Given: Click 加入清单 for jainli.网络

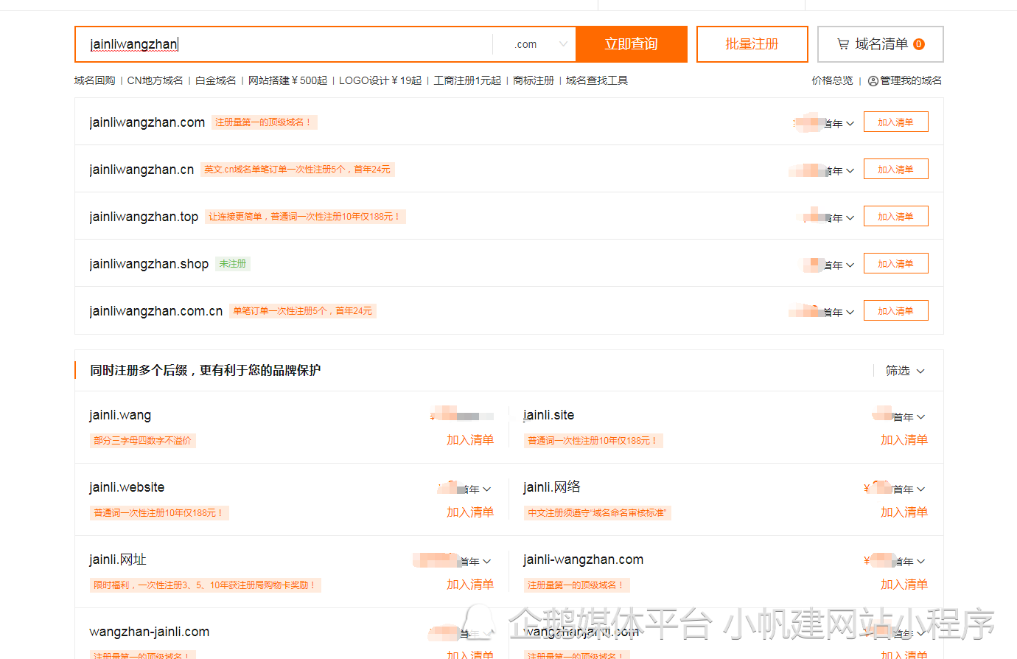Looking at the screenshot, I should click(x=904, y=512).
